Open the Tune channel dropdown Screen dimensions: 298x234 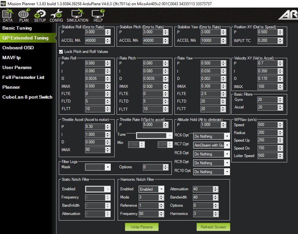point(154,135)
